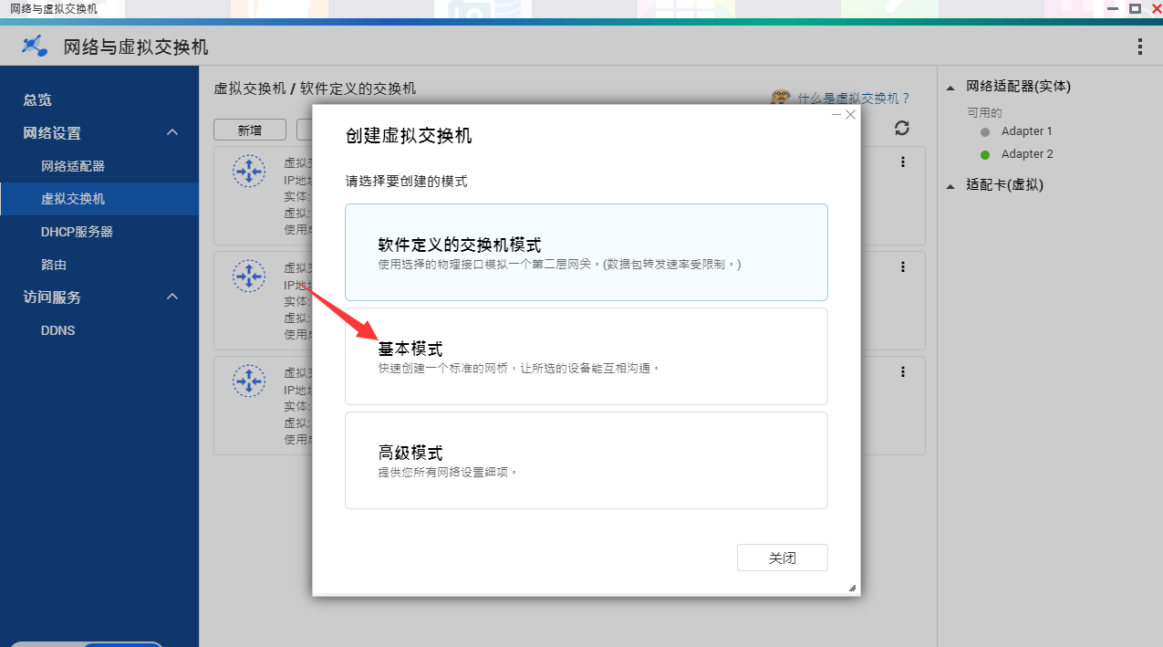Click the Adapter 1 gray status dot

[x=985, y=131]
